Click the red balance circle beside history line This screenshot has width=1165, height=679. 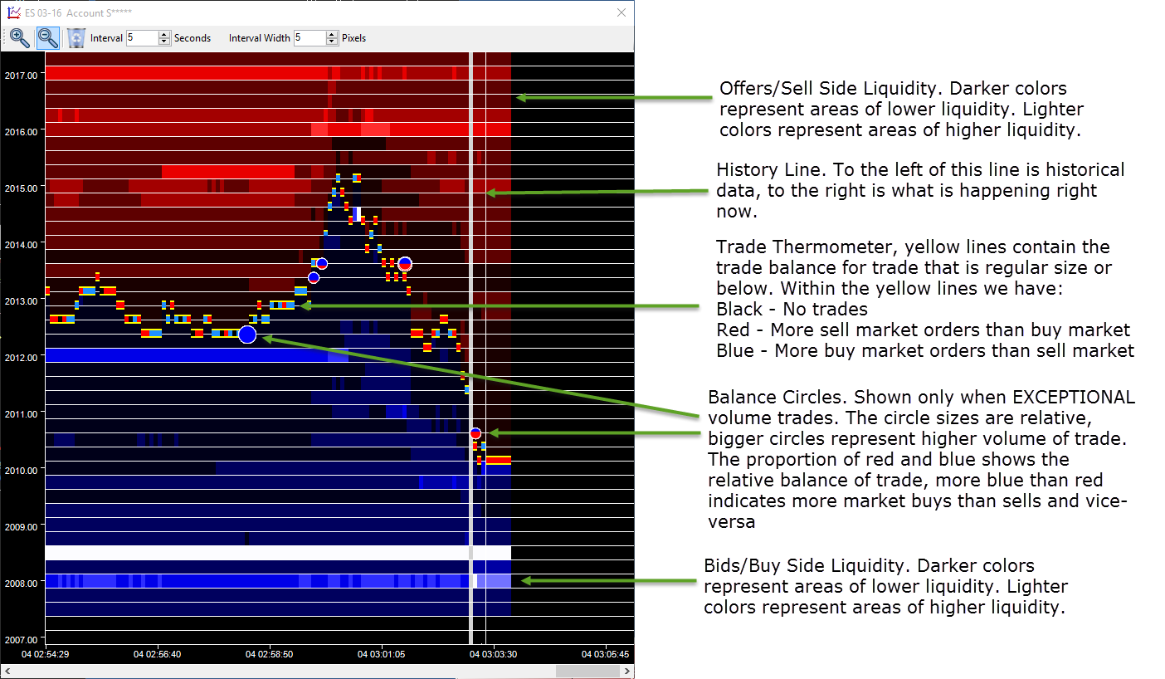[x=475, y=433]
